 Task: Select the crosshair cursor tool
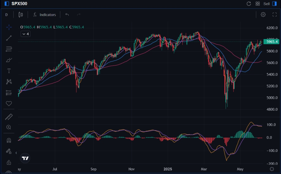tap(9, 27)
